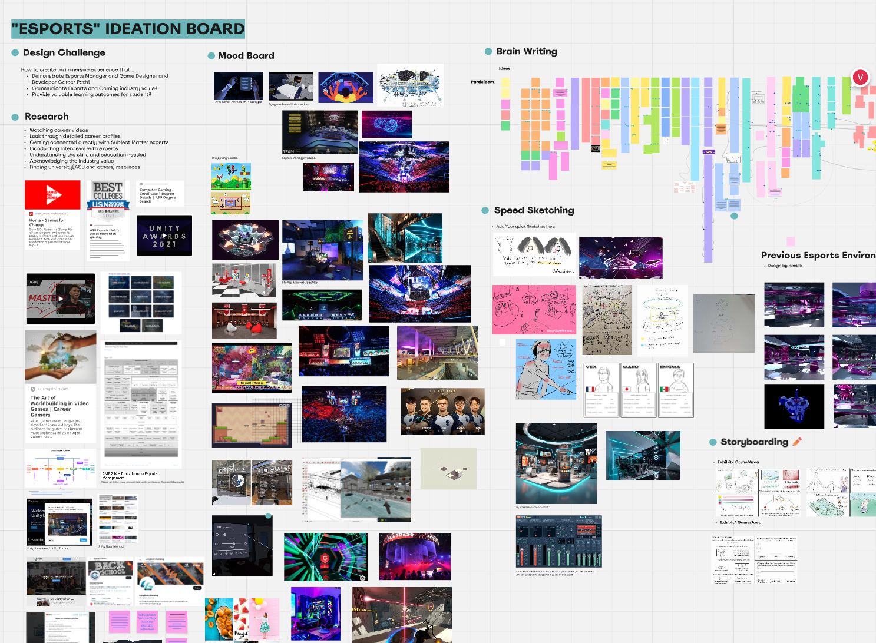The height and width of the screenshot is (643, 876).
Task: Select the blue 3D model on black image
Action: coord(794,406)
